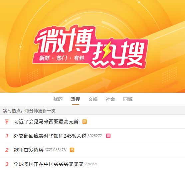The height and width of the screenshot is (170, 185).
Task: Click the orange 热 badge beside 歌手首发阵容
Action: [x=72, y=150]
